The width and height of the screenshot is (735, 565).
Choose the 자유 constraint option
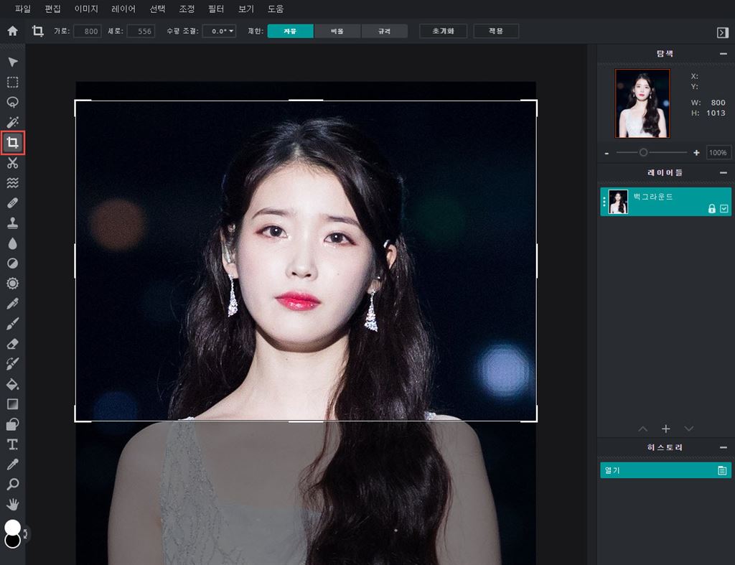click(290, 31)
